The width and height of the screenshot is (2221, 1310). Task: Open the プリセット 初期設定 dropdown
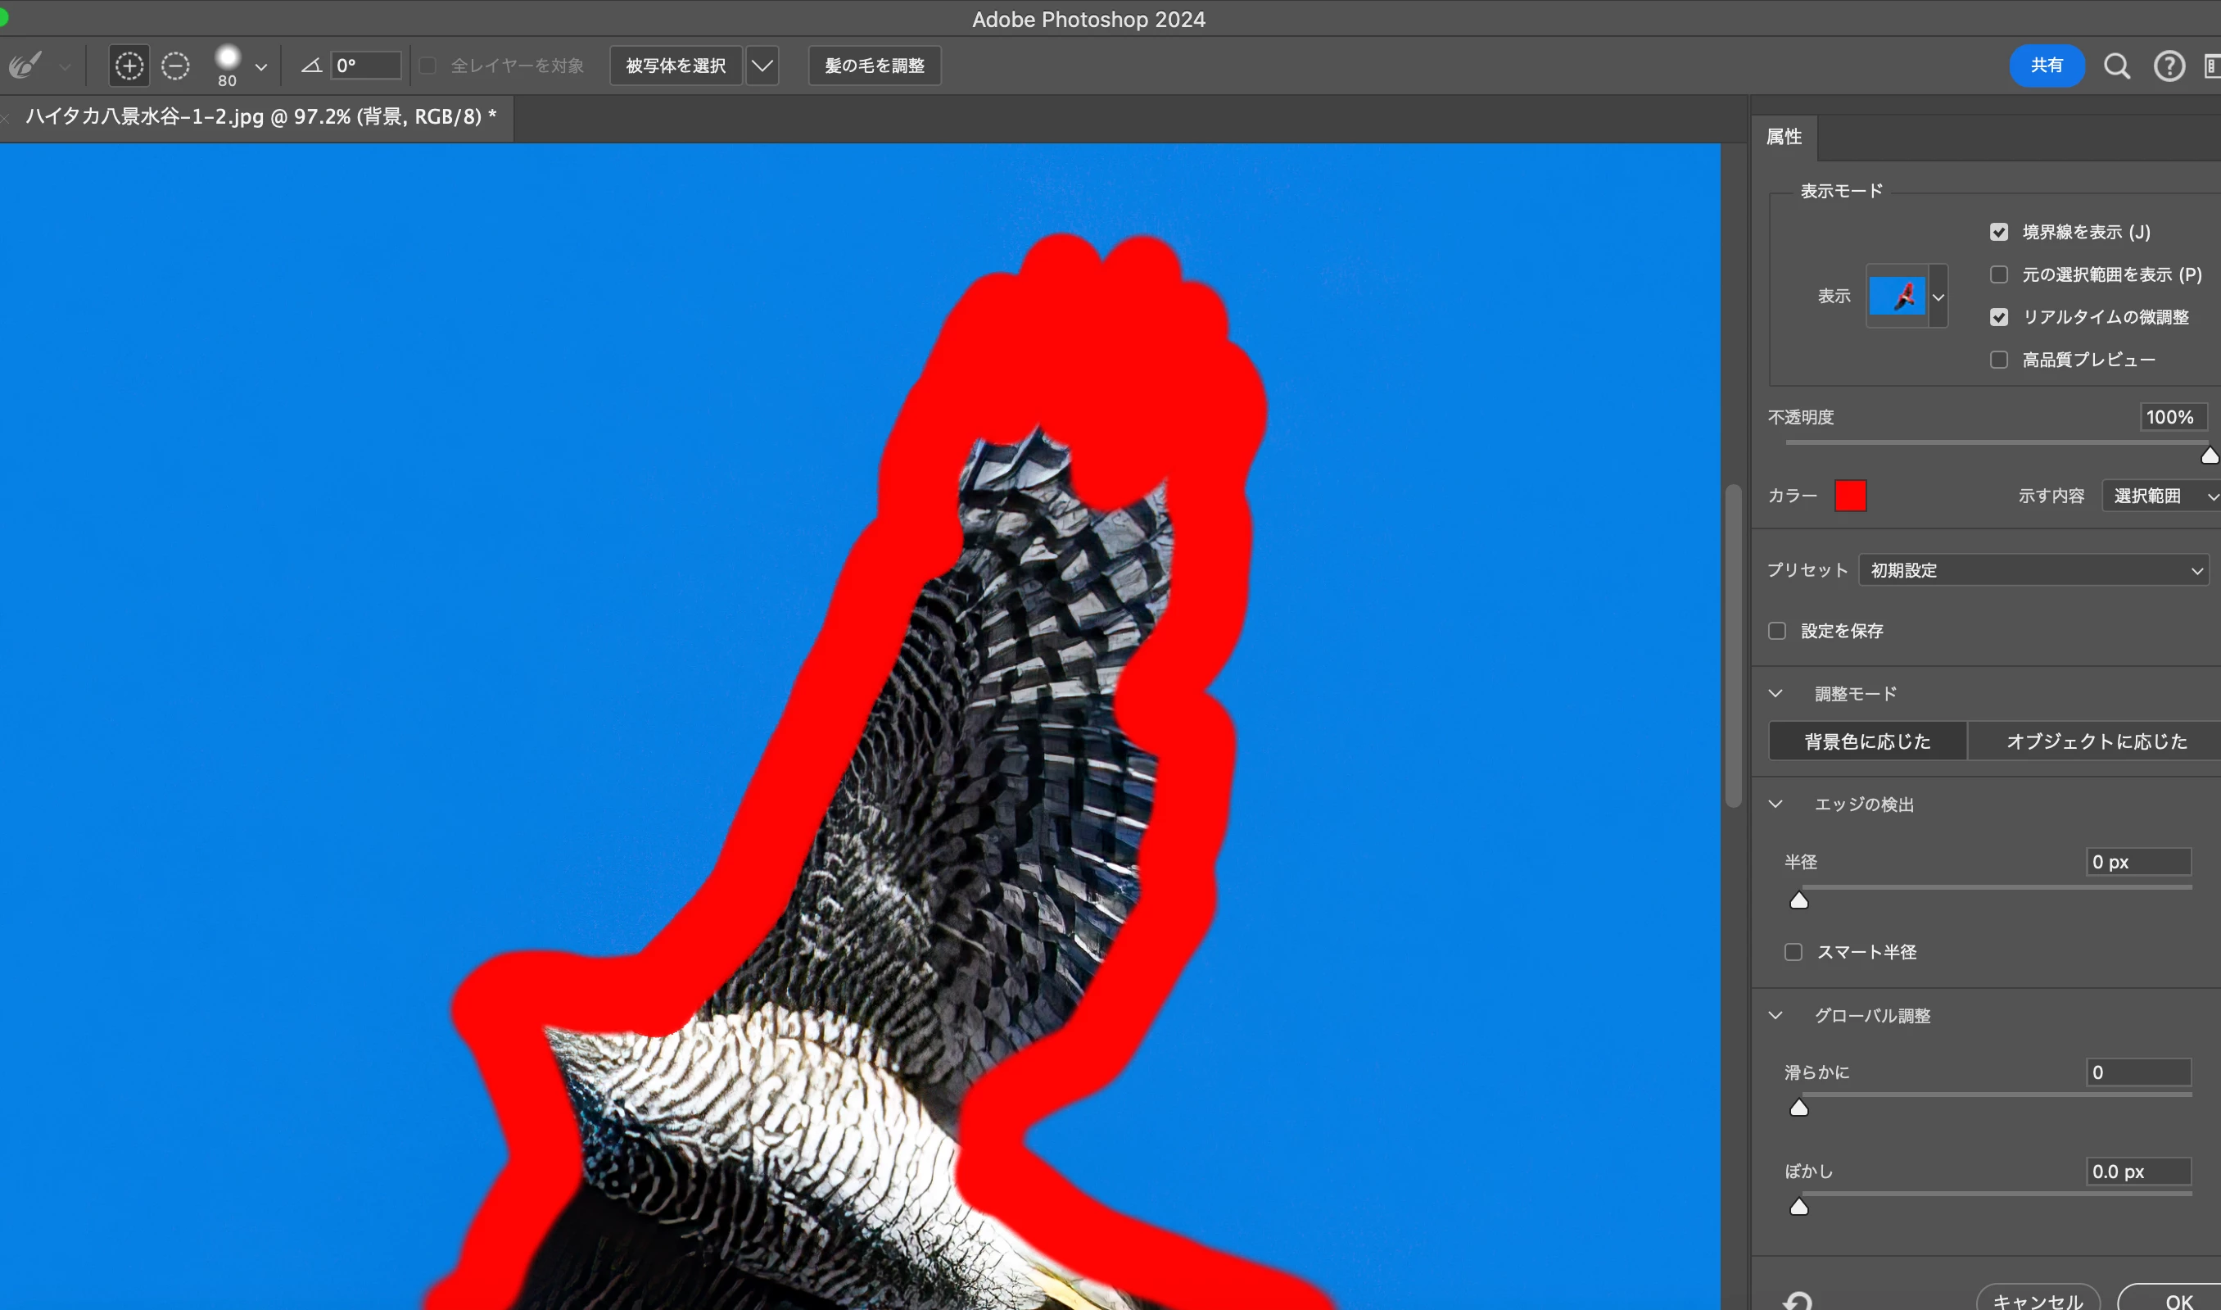click(x=2033, y=570)
